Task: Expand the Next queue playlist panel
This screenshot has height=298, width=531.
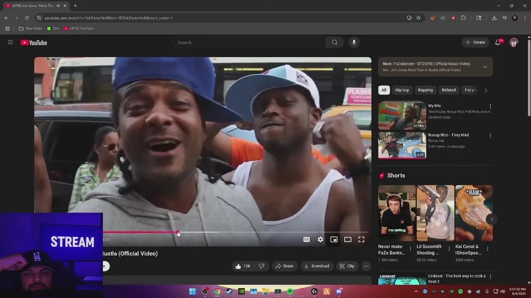Action: (485, 67)
